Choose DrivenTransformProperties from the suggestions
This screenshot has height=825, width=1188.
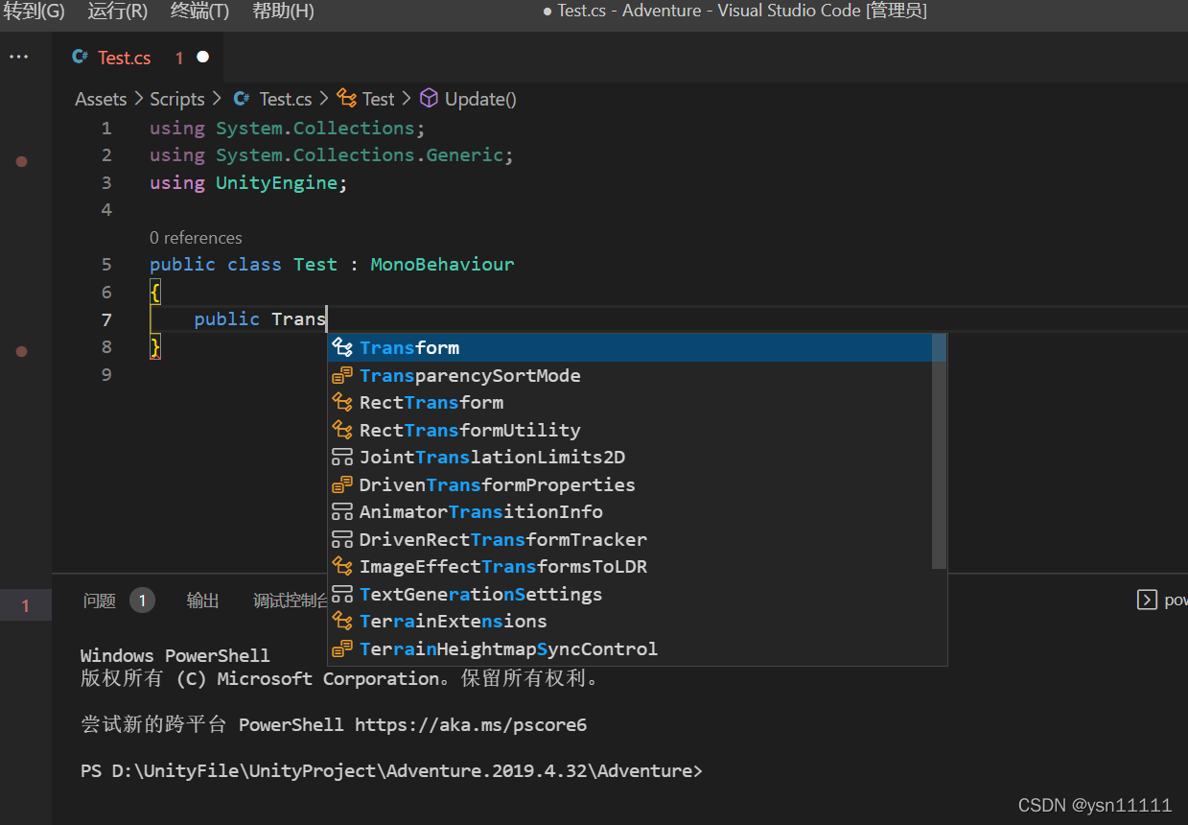click(x=630, y=484)
